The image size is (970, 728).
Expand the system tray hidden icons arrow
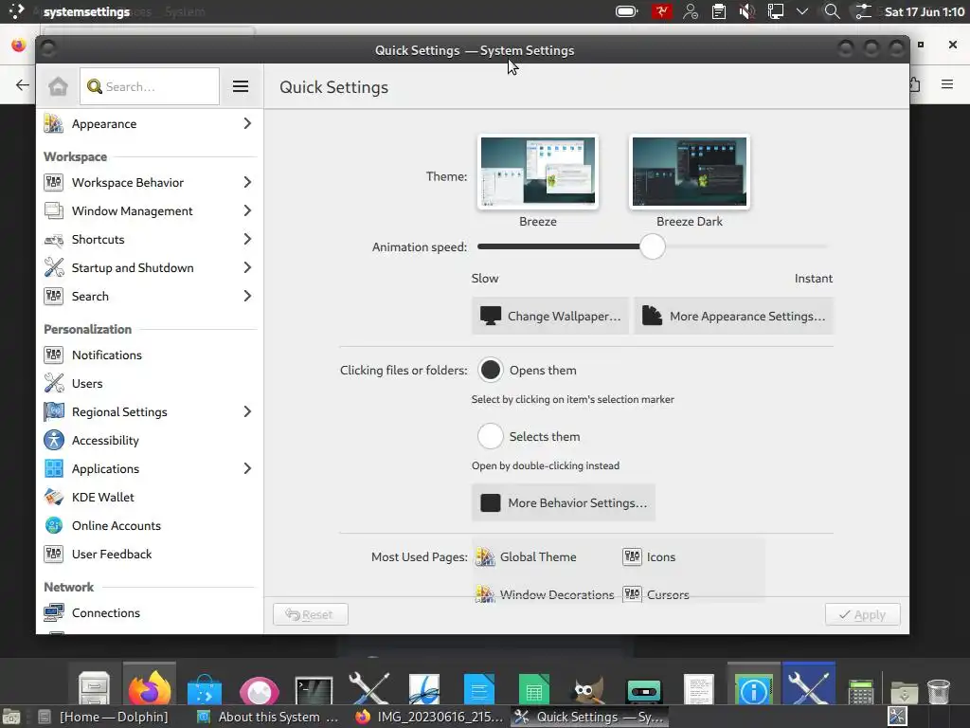coord(802,11)
